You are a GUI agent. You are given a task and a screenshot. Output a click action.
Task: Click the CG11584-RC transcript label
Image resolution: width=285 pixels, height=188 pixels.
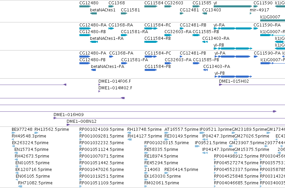[158, 25]
